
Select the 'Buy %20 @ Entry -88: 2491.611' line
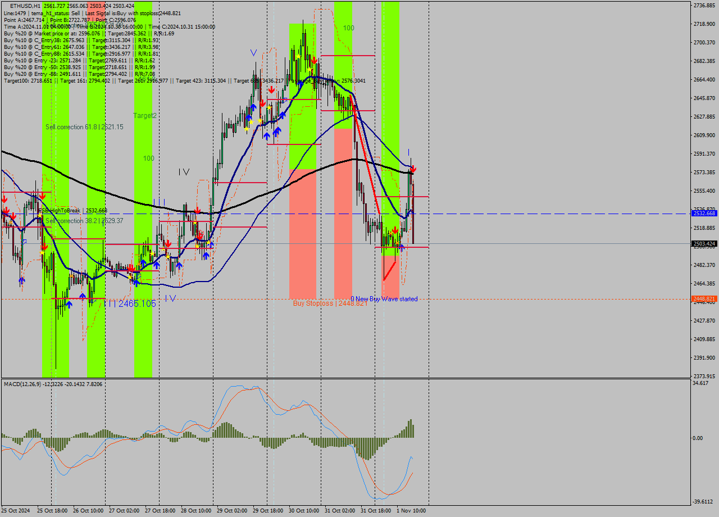point(79,74)
